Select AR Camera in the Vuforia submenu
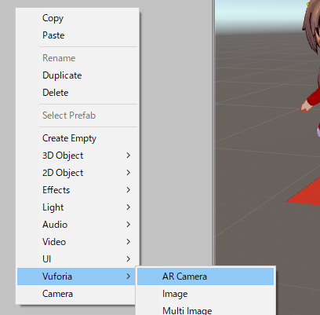Viewport: 320px width, 315px height. coord(205,277)
